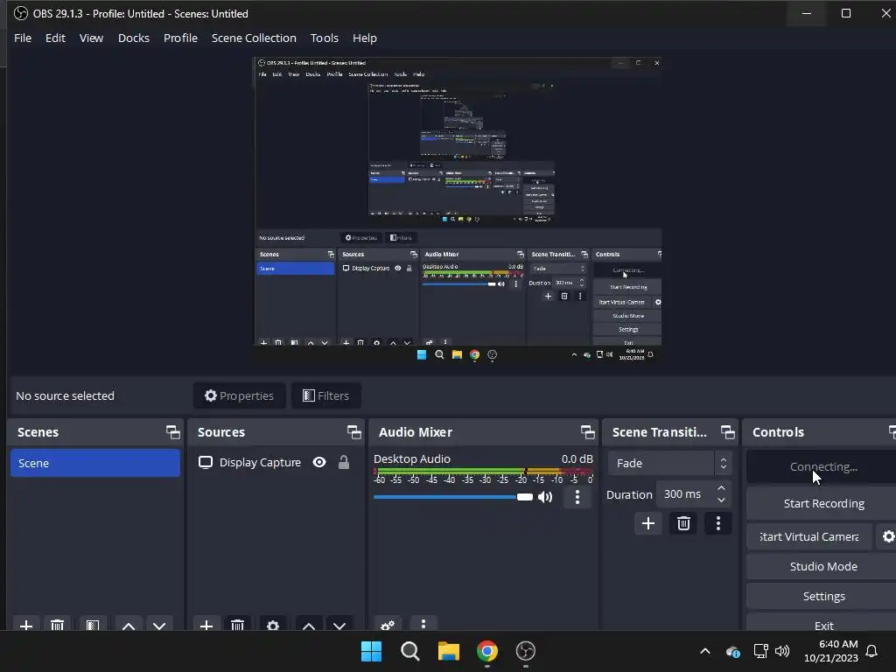The image size is (896, 672).
Task: Click Start Recording
Action: coord(822,503)
